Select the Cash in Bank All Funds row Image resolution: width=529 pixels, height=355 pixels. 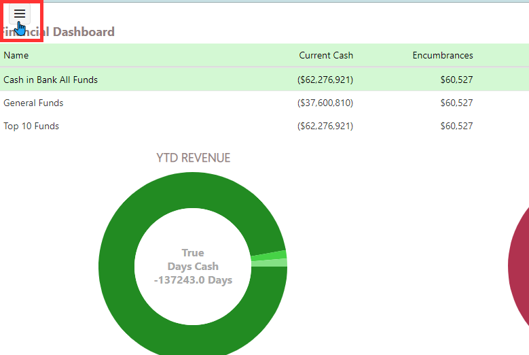coord(50,80)
